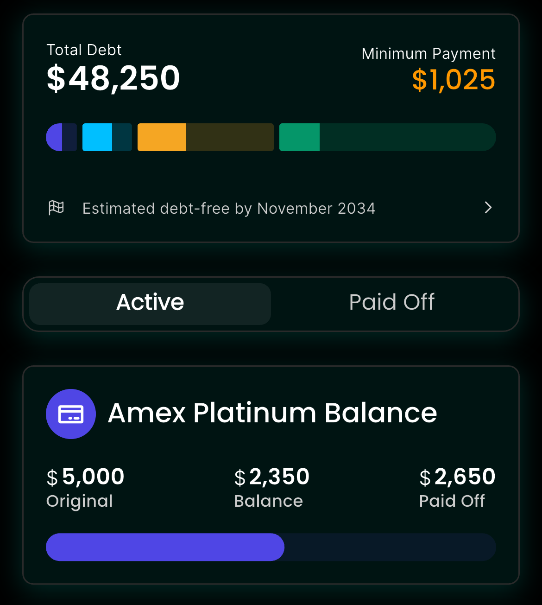
Task: Click the $5,000 Original amount
Action: click(x=85, y=477)
